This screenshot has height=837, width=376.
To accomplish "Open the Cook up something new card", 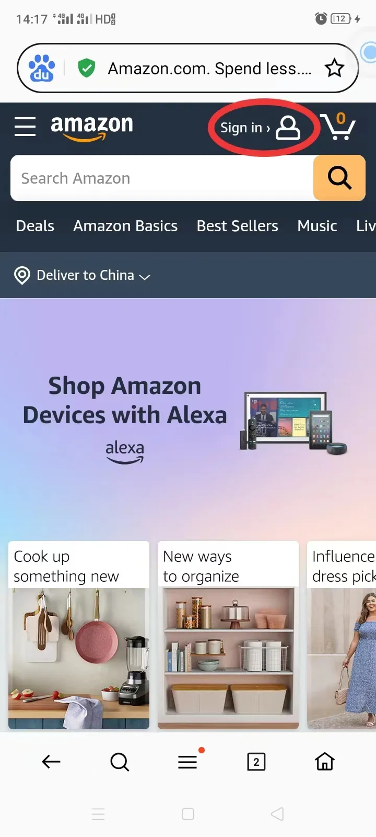I will pyautogui.click(x=79, y=635).
